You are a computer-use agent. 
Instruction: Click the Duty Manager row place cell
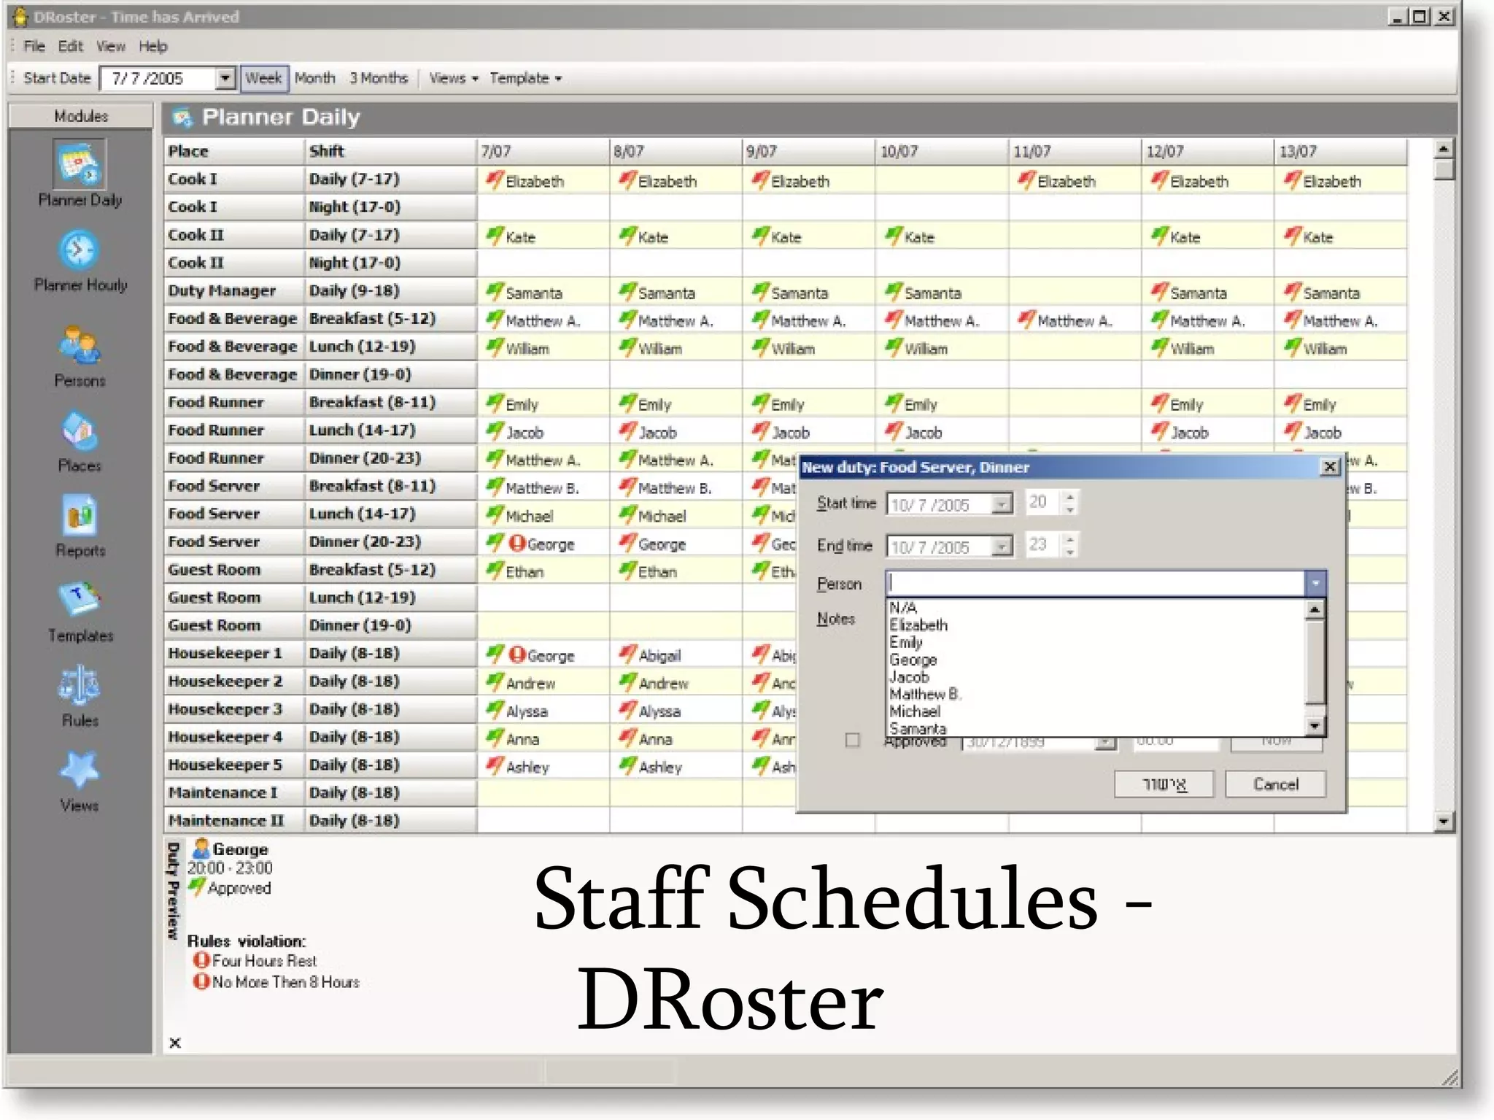tap(233, 290)
